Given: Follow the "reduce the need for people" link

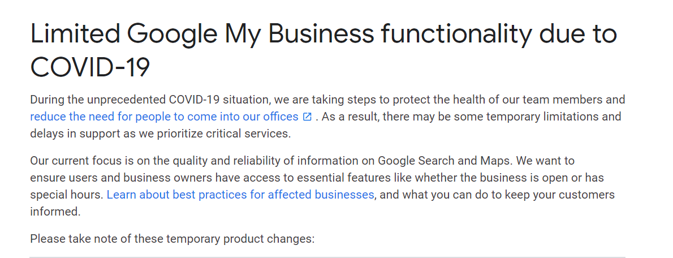Looking at the screenshot, I should click(164, 117).
